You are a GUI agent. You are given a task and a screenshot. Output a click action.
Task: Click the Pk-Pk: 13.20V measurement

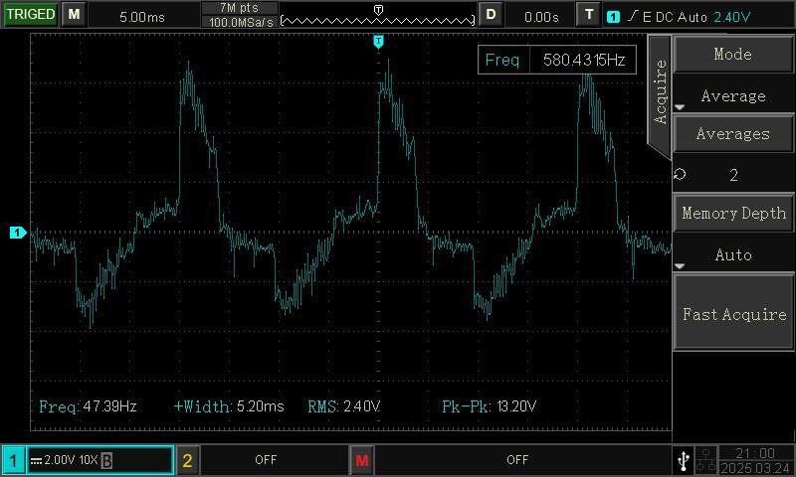click(x=489, y=406)
